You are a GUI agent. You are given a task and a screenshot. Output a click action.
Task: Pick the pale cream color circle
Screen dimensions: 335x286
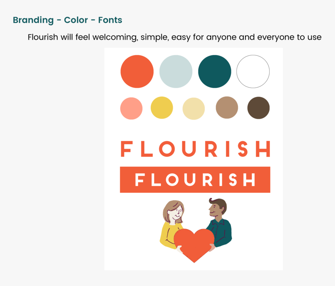click(x=194, y=109)
